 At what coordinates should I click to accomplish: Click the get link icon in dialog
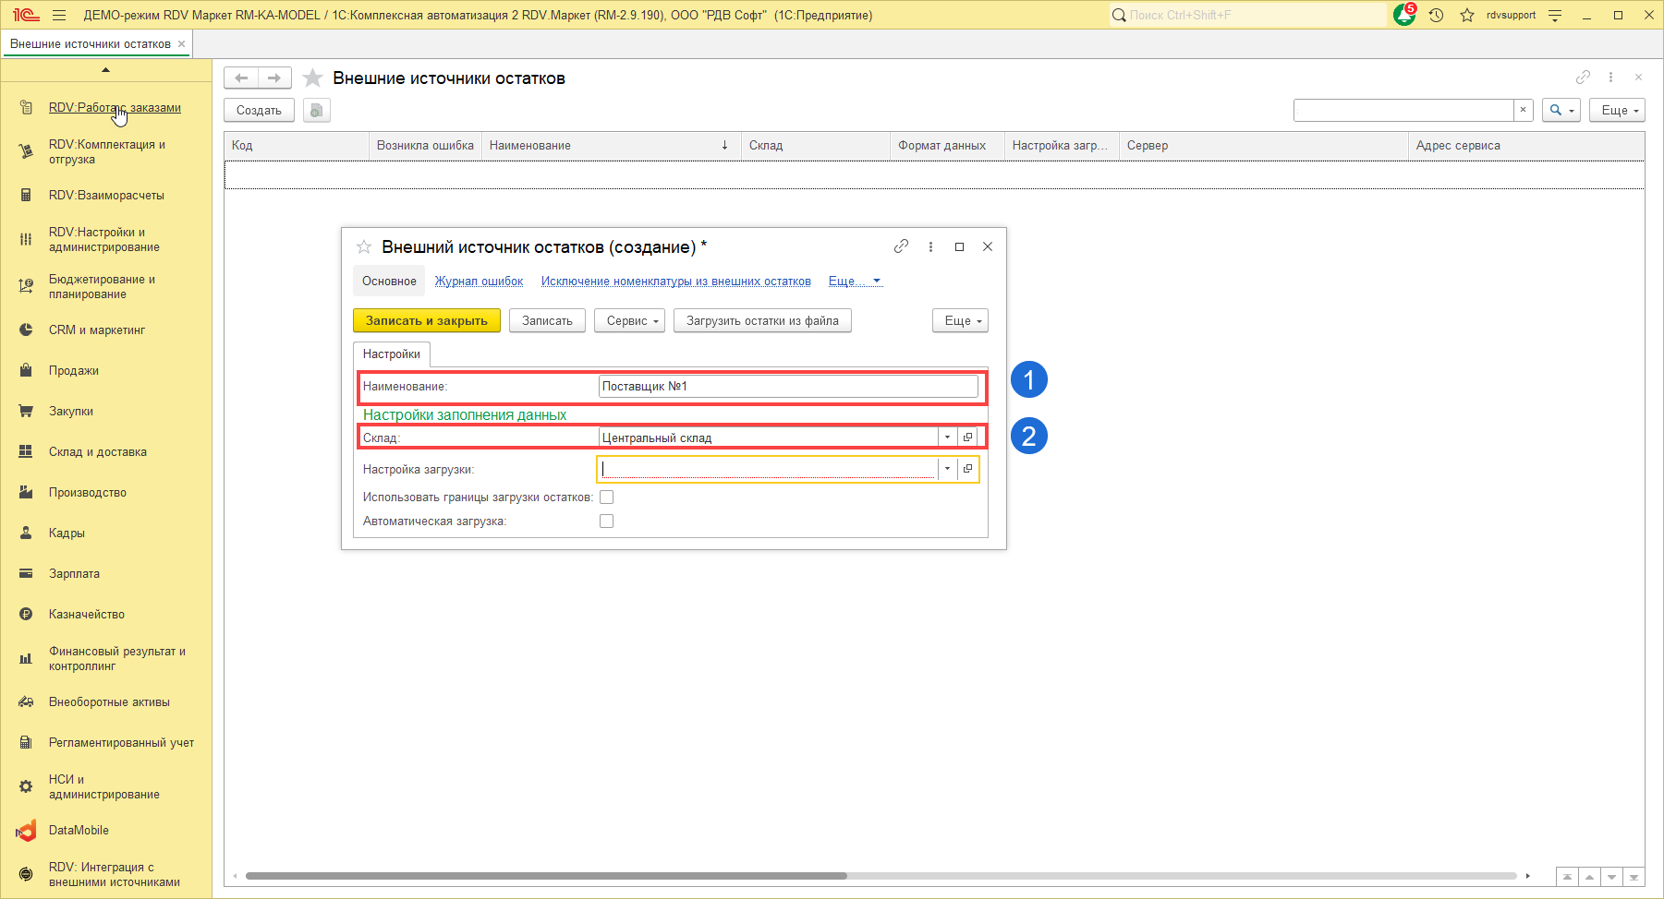(901, 246)
